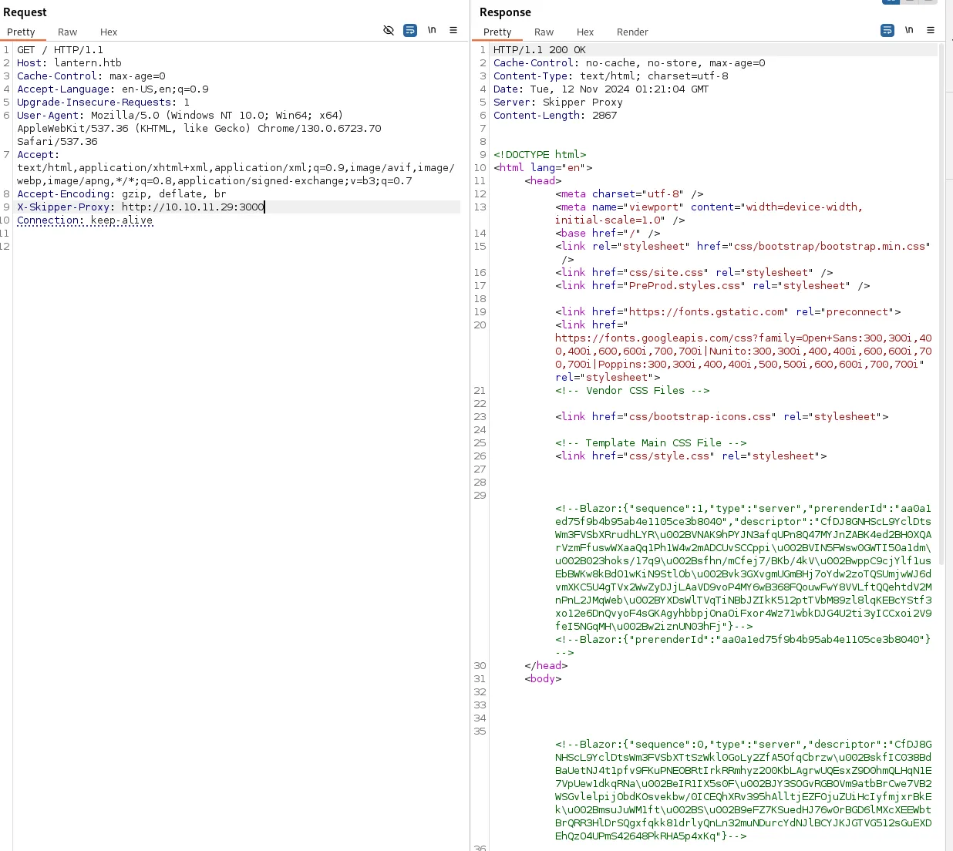Select the Response Pretty tab
This screenshot has width=953, height=851.
point(497,32)
